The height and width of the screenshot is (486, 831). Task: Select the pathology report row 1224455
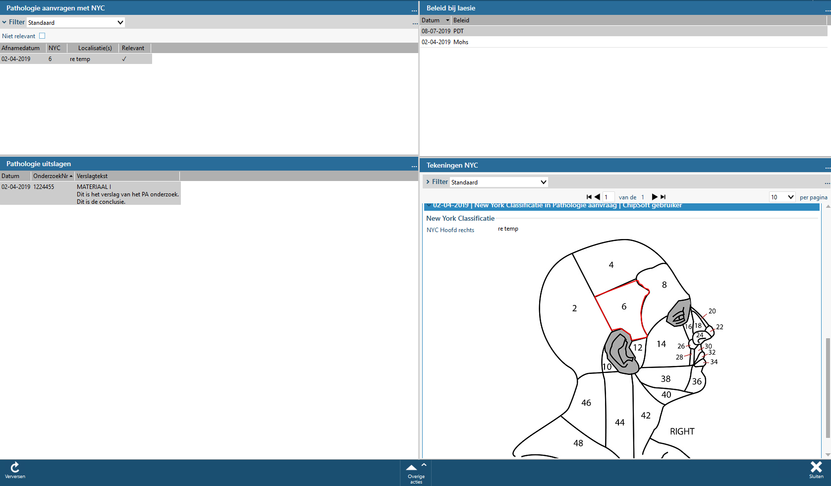click(90, 193)
